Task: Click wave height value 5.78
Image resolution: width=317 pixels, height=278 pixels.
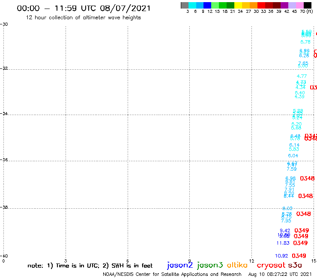Action: pos(305,42)
